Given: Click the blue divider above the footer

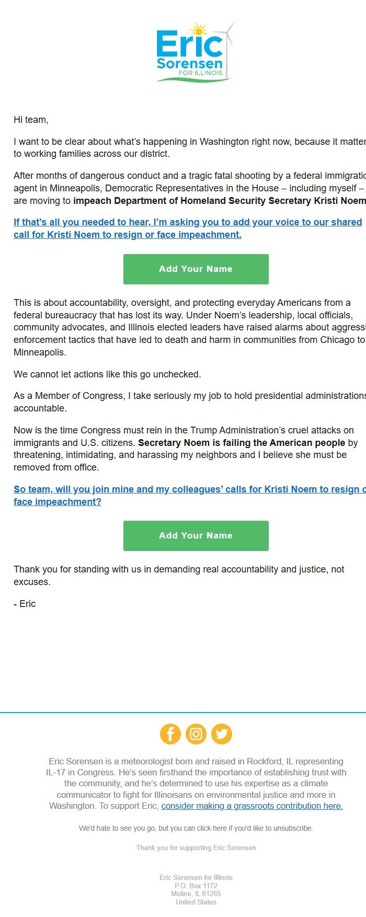Looking at the screenshot, I should (183, 711).
